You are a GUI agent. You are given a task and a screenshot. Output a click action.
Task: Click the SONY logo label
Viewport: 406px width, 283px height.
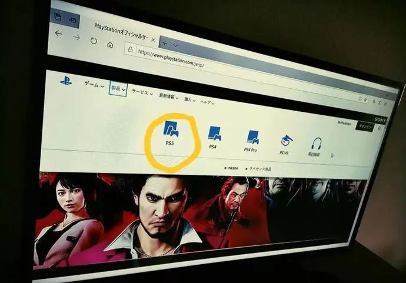click(x=380, y=120)
